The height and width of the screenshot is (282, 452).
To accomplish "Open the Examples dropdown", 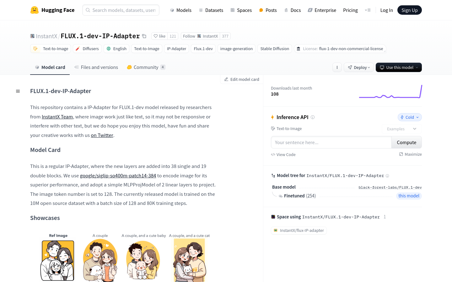I will [402, 129].
